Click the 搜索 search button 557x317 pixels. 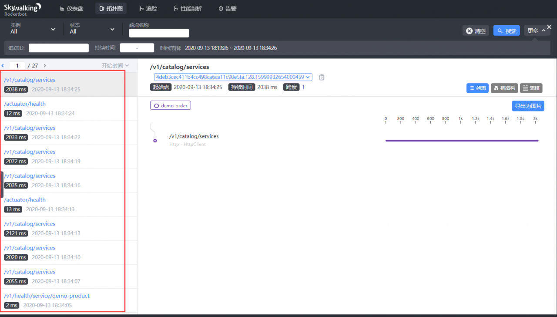(507, 31)
